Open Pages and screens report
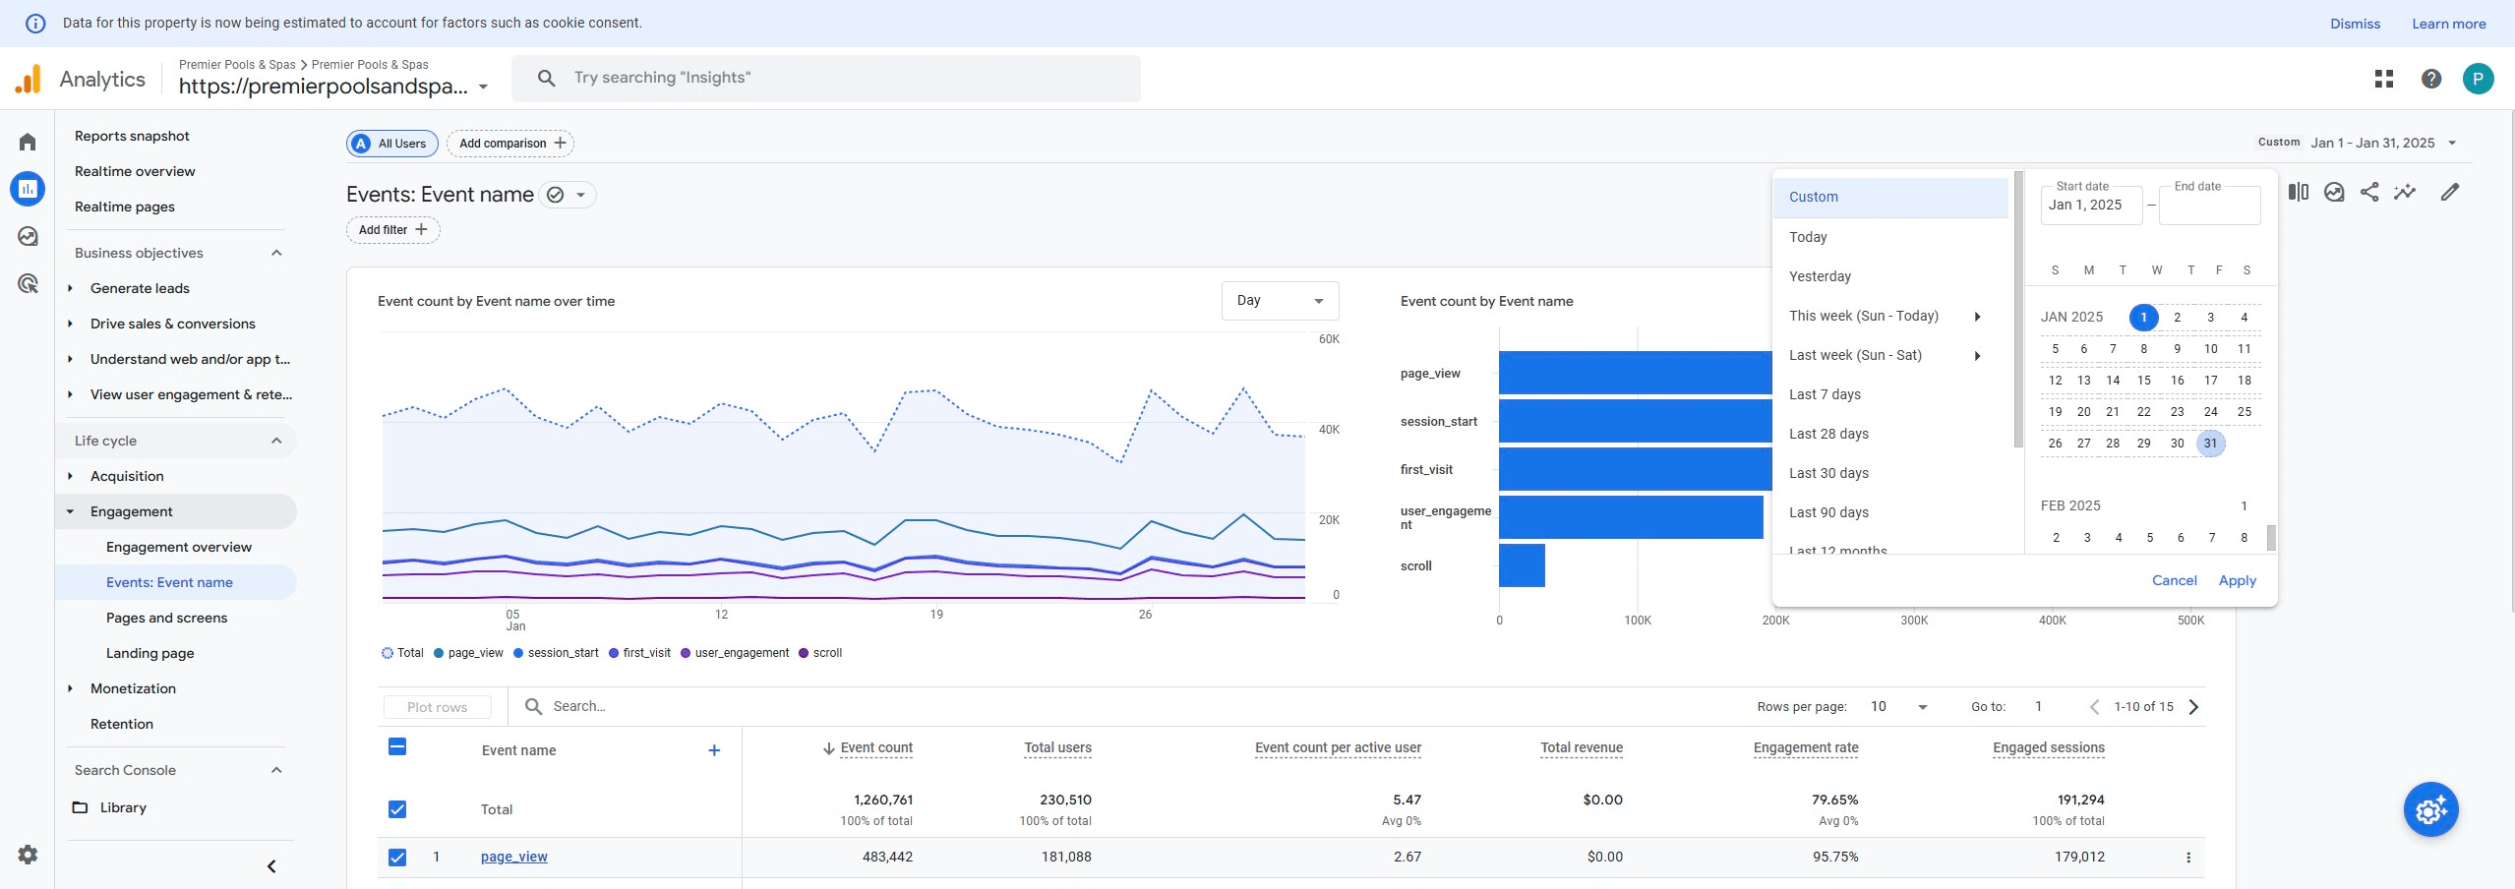 tap(166, 618)
